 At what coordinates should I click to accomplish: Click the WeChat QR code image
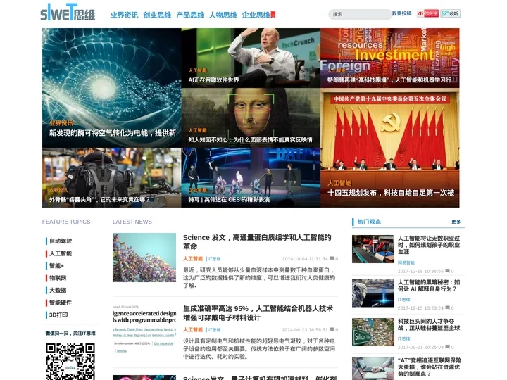pyautogui.click(x=70, y=362)
